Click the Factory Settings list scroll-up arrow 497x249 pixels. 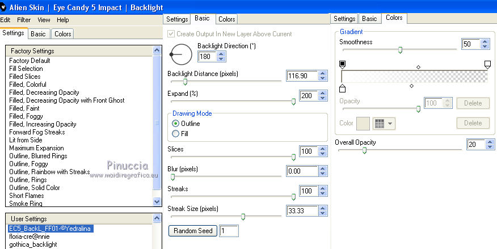pyautogui.click(x=157, y=50)
